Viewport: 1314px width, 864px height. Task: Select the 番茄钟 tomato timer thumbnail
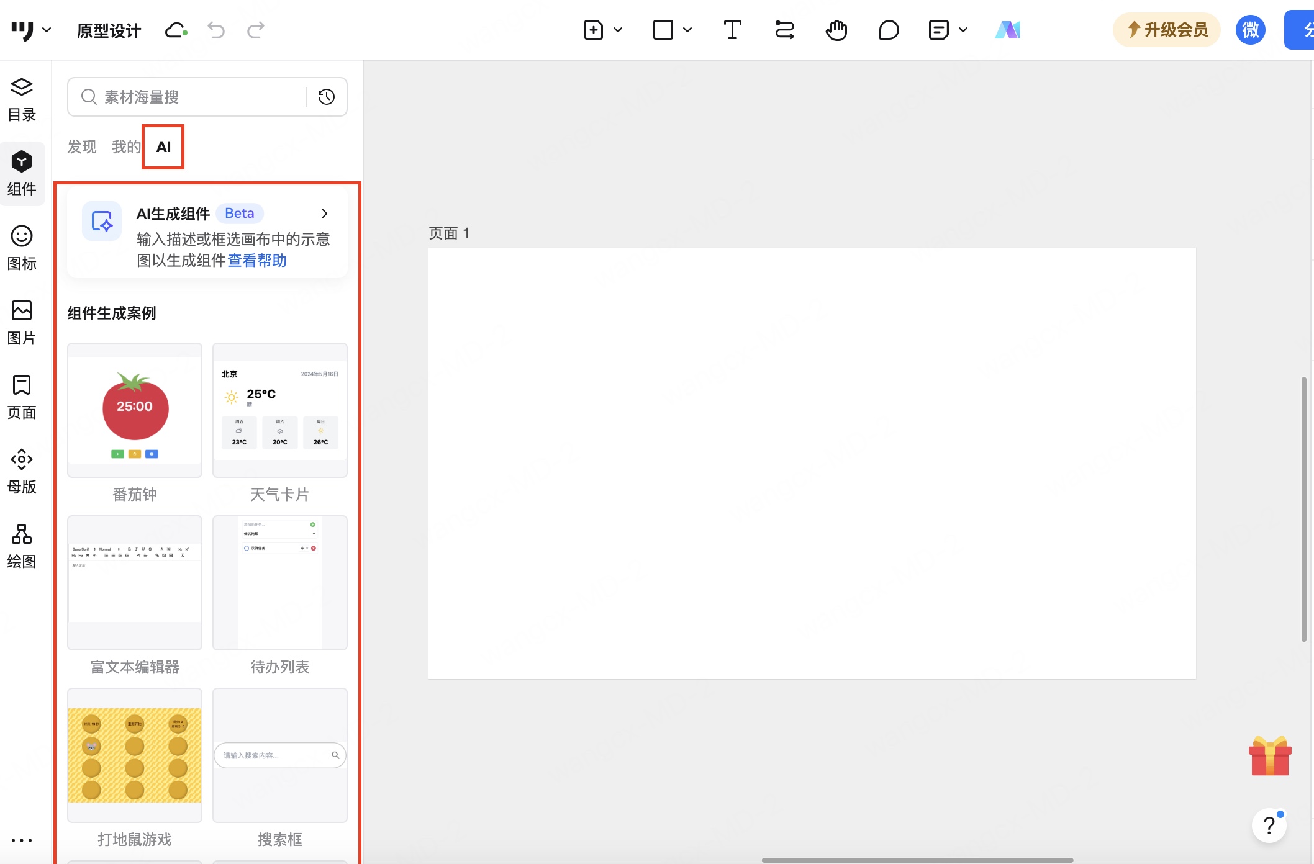click(x=135, y=410)
